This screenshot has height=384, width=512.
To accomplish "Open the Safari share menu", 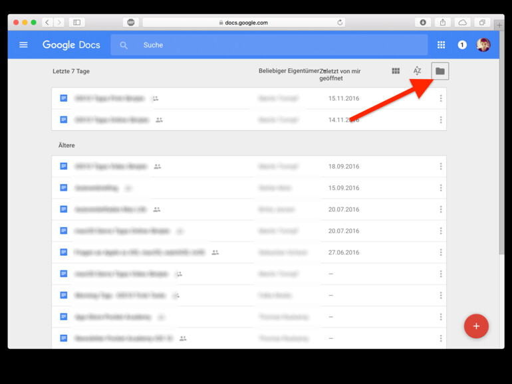I will (443, 22).
